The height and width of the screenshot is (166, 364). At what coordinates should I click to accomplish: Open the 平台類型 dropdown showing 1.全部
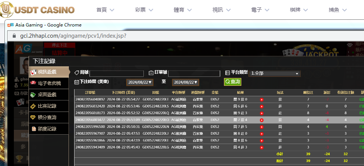275,73
